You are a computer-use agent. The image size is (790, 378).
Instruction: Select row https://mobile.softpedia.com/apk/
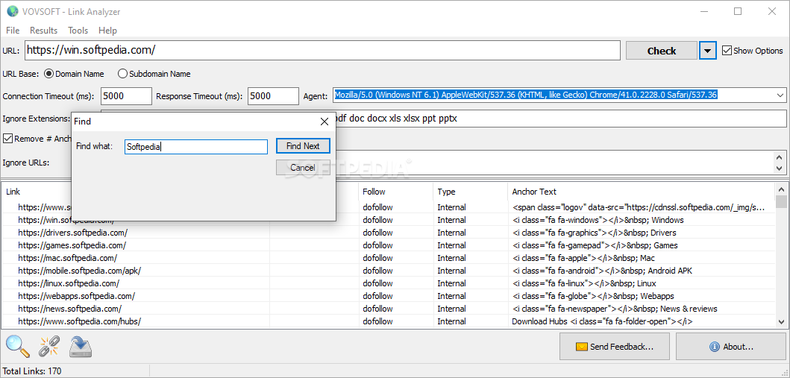(x=388, y=271)
